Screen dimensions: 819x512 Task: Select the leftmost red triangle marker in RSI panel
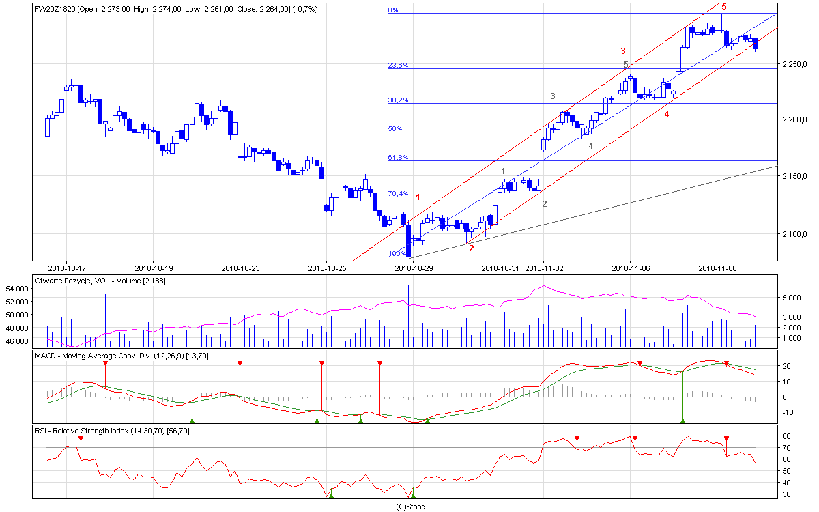pyautogui.click(x=81, y=438)
